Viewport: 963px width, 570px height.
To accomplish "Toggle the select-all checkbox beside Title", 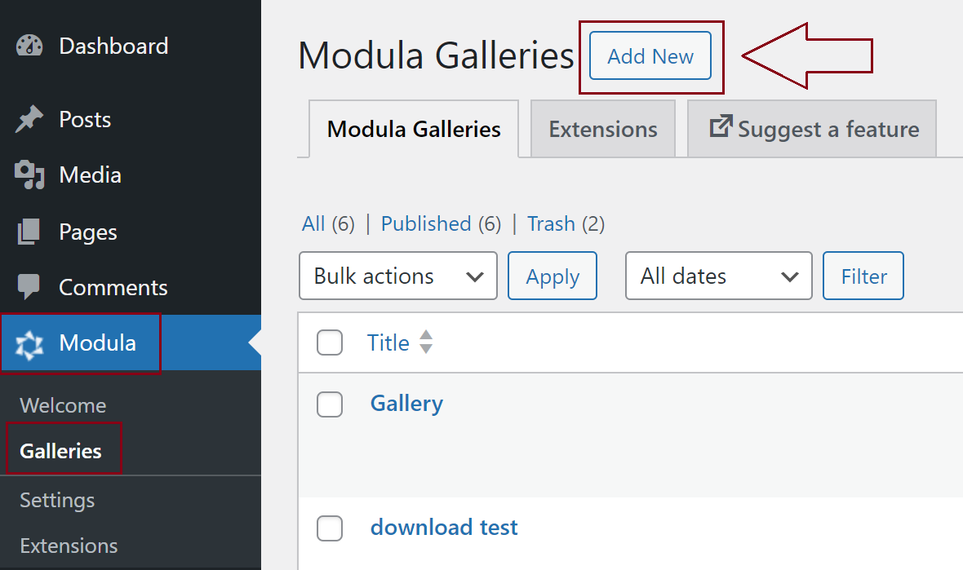I will point(330,343).
